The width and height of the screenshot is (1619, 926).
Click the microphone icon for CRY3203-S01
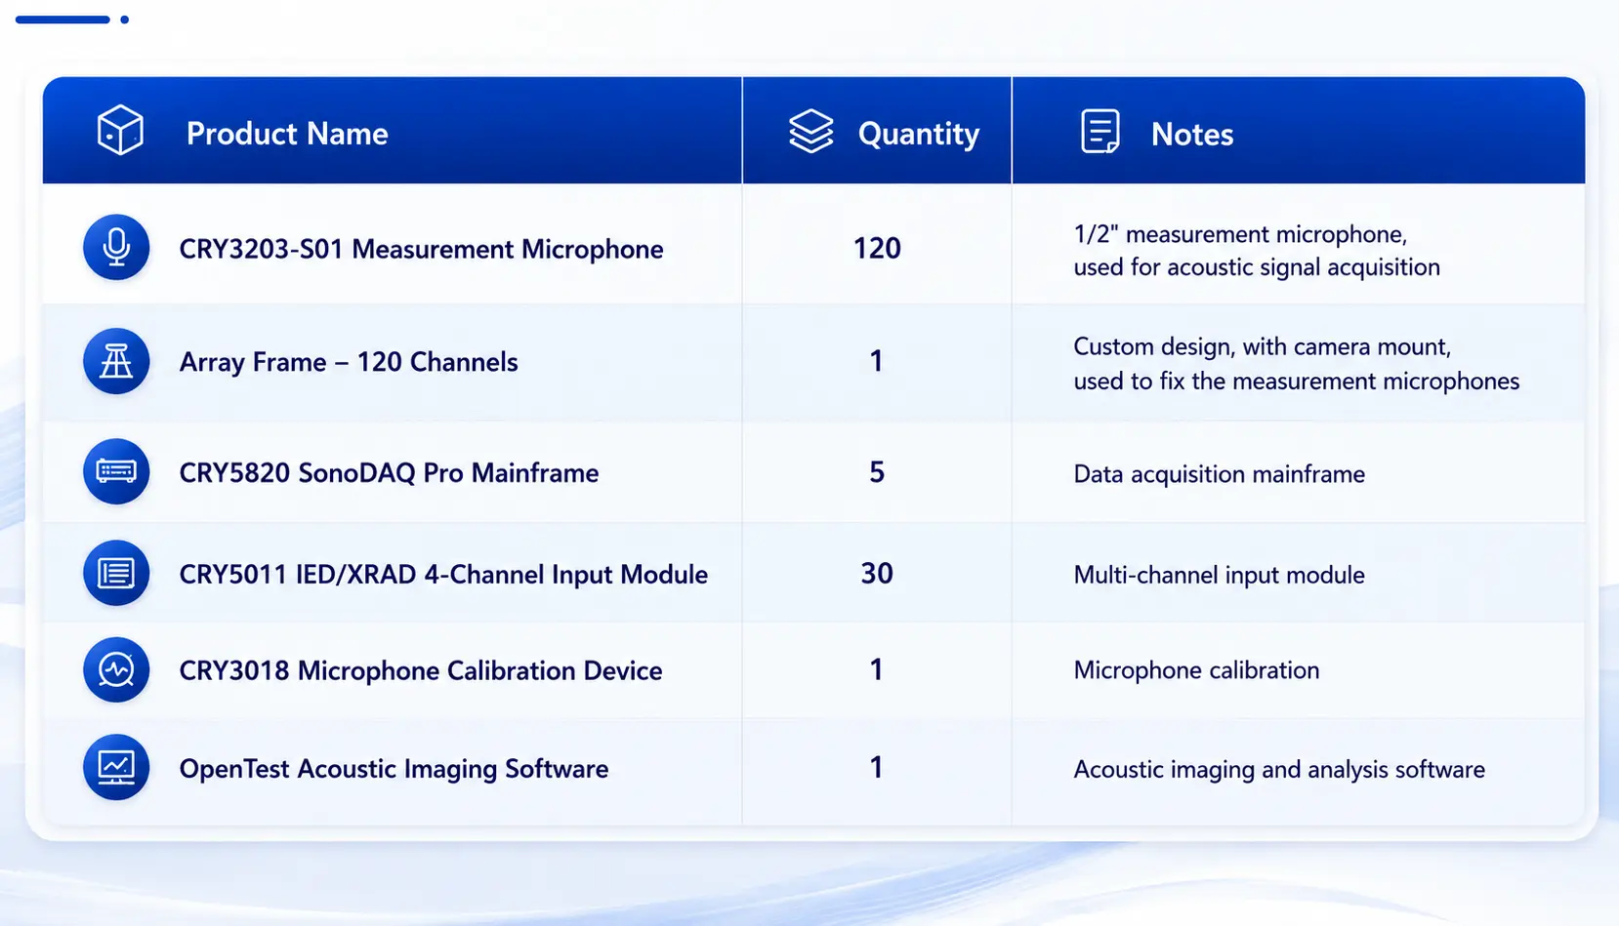coord(116,248)
